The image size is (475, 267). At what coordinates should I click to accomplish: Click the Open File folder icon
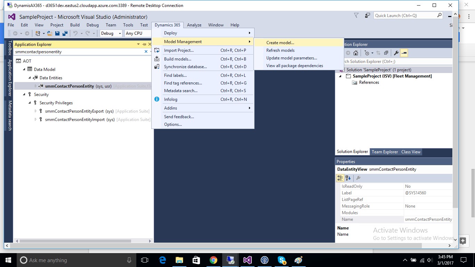(50, 33)
